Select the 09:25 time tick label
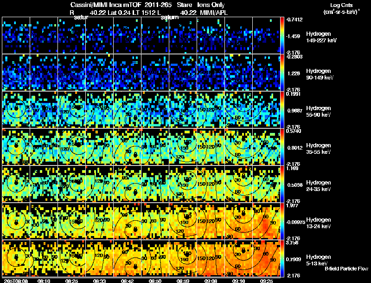 (266, 281)
